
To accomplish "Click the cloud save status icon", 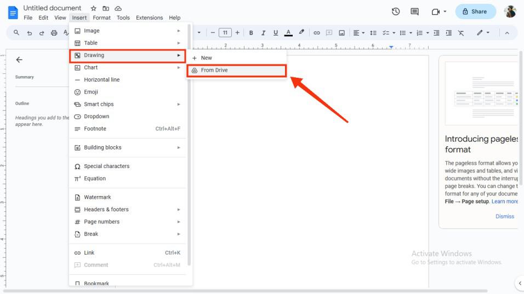I will tap(118, 8).
